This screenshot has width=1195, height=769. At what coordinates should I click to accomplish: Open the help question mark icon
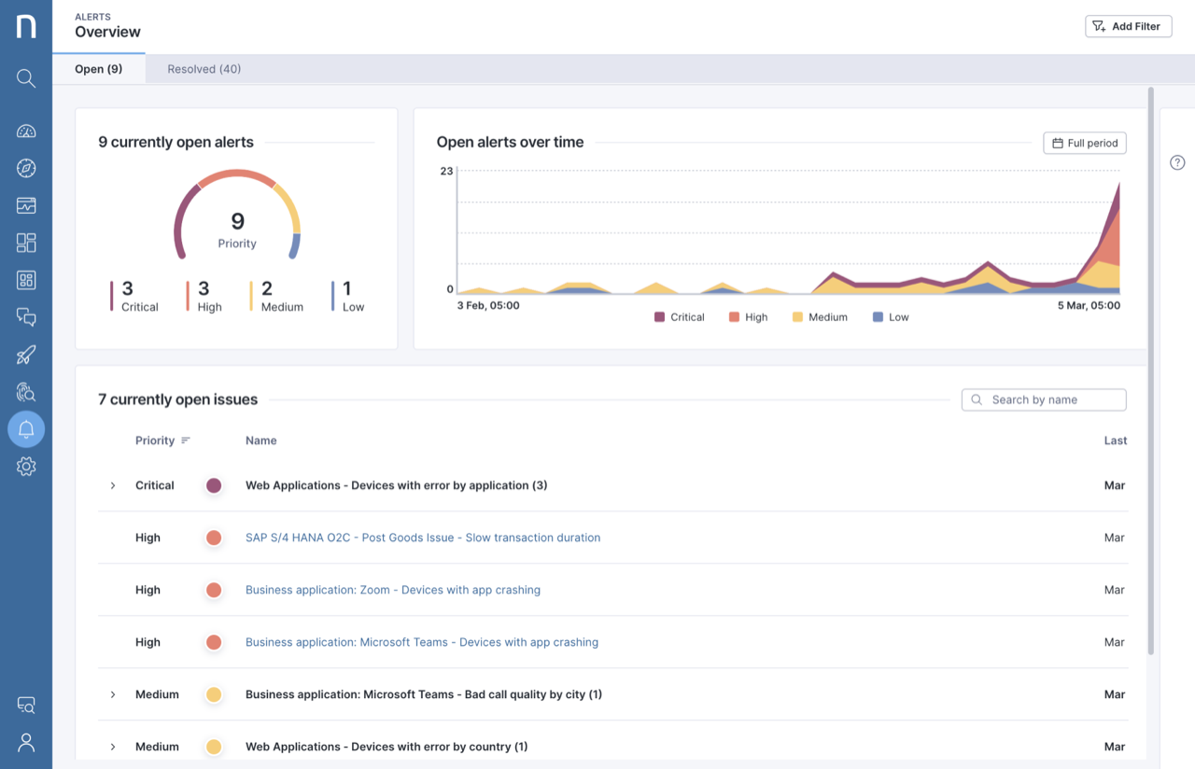click(1177, 161)
